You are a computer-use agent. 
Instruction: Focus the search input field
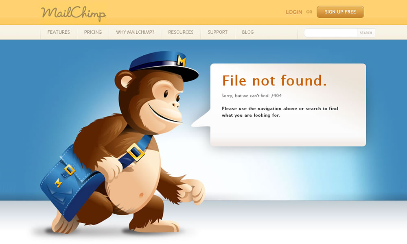click(x=330, y=33)
